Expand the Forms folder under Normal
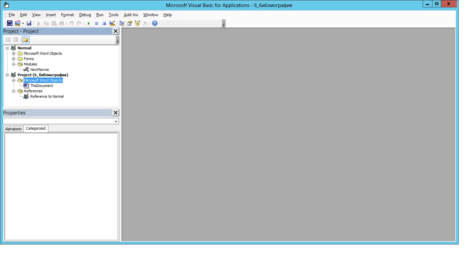This screenshot has height=274, width=466. 14,59
